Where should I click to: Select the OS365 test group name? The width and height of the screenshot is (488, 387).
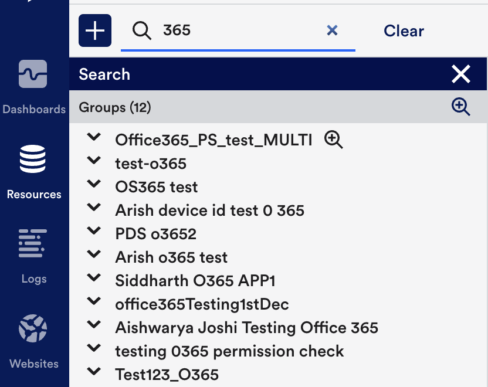tap(156, 187)
